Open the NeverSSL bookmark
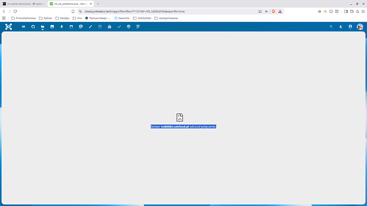Screen dimensions: 367x206 (x=122, y=18)
